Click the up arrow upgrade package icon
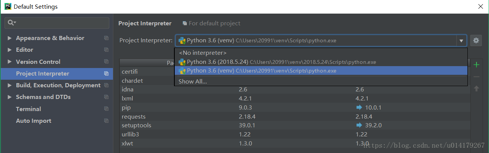The width and height of the screenshot is (489, 153). (x=476, y=89)
